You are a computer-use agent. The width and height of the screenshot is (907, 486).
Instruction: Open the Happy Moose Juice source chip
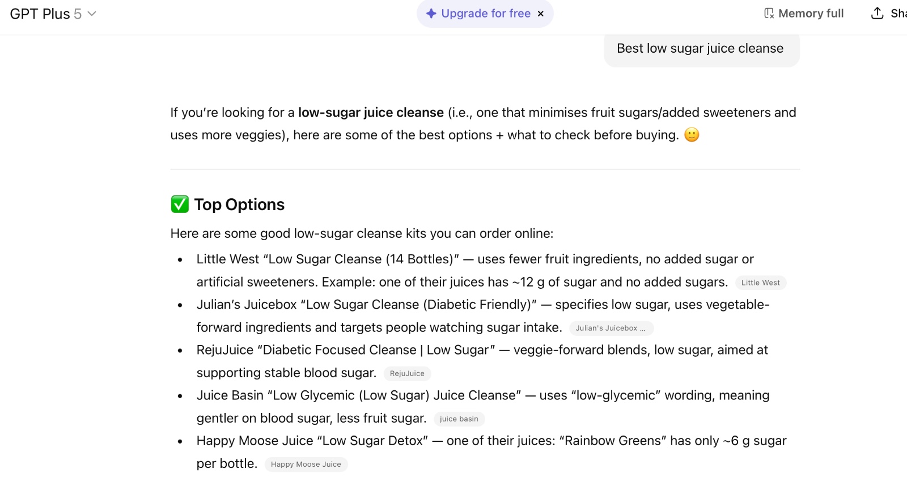(x=306, y=464)
